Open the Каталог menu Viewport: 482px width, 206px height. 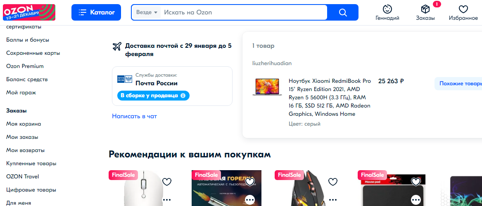[96, 12]
